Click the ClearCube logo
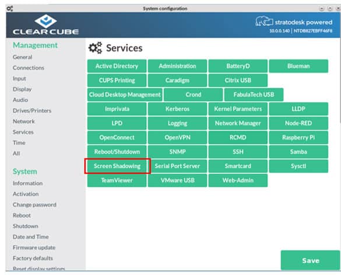 (45, 25)
